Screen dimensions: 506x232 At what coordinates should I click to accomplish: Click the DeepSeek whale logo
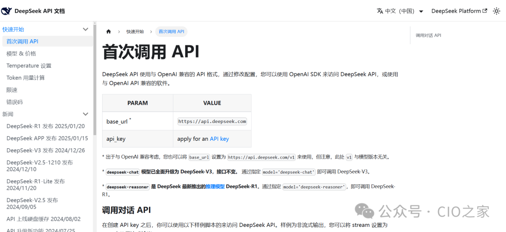click(x=7, y=11)
